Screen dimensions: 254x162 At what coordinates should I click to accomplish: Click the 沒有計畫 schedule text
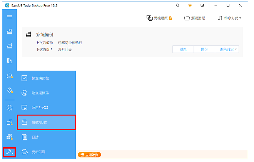[65, 49]
